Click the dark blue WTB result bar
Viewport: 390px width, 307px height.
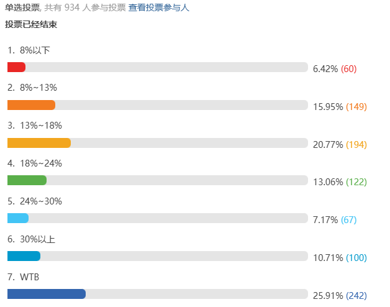47,294
